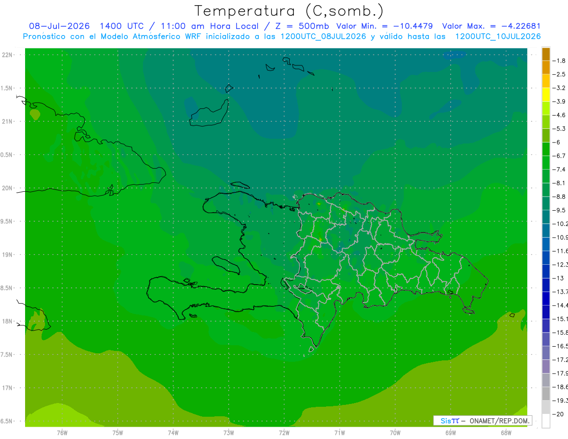Click the '73W' longitude label
Viewport: 568px width, 439px height.
[x=229, y=433]
